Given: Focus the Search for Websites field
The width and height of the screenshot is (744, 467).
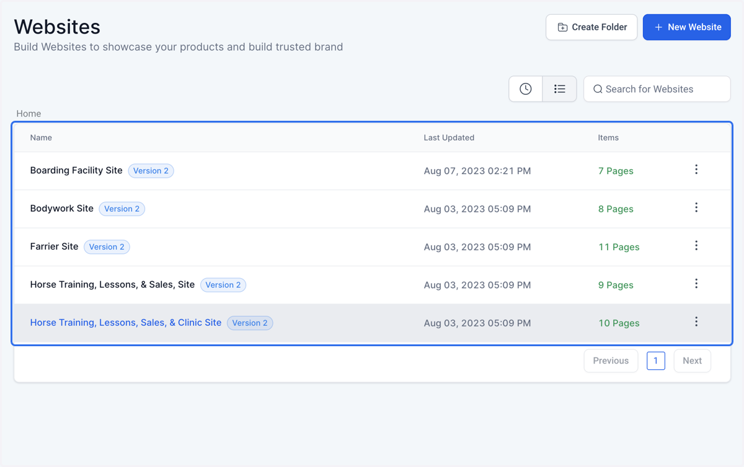Looking at the screenshot, I should coord(657,89).
